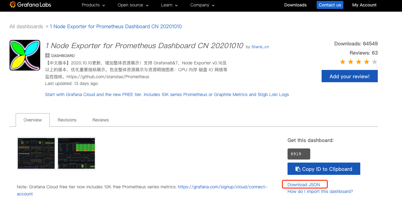Click the butterfly dashboard logo image
Viewport: 402px width, 200px height.
click(25, 55)
